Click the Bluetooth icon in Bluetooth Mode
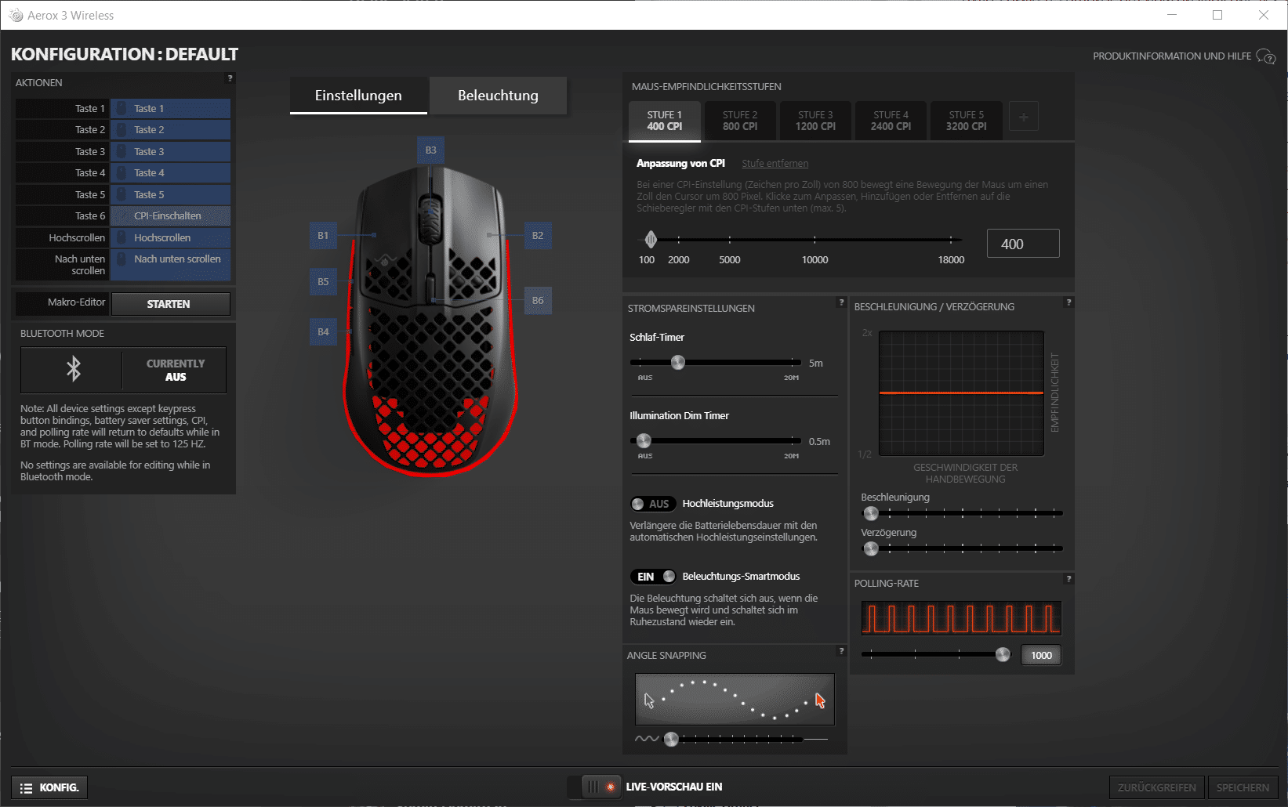Image resolution: width=1288 pixels, height=807 pixels. (73, 369)
